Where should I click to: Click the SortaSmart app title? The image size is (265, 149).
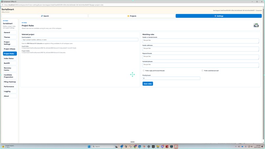(x=8, y=10)
